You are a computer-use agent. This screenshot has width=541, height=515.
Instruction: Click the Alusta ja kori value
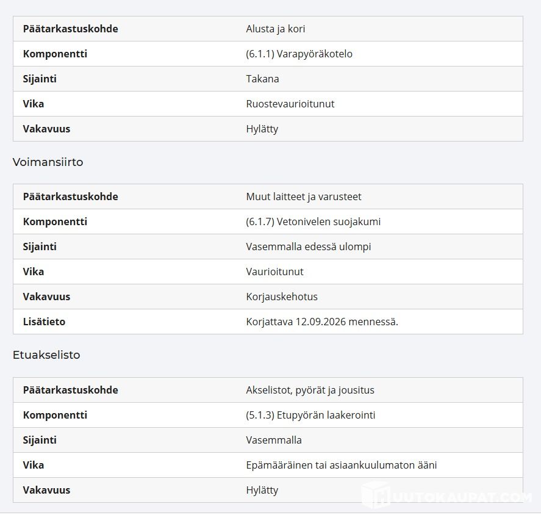coord(275,29)
